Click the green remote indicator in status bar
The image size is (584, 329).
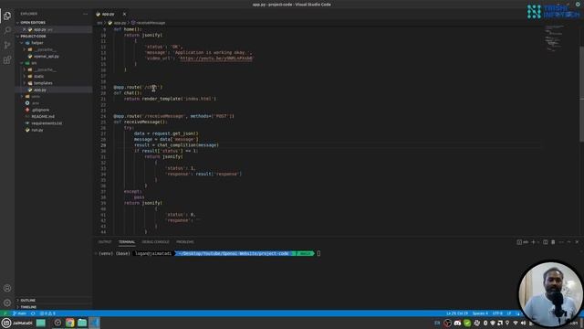[x=5, y=313]
